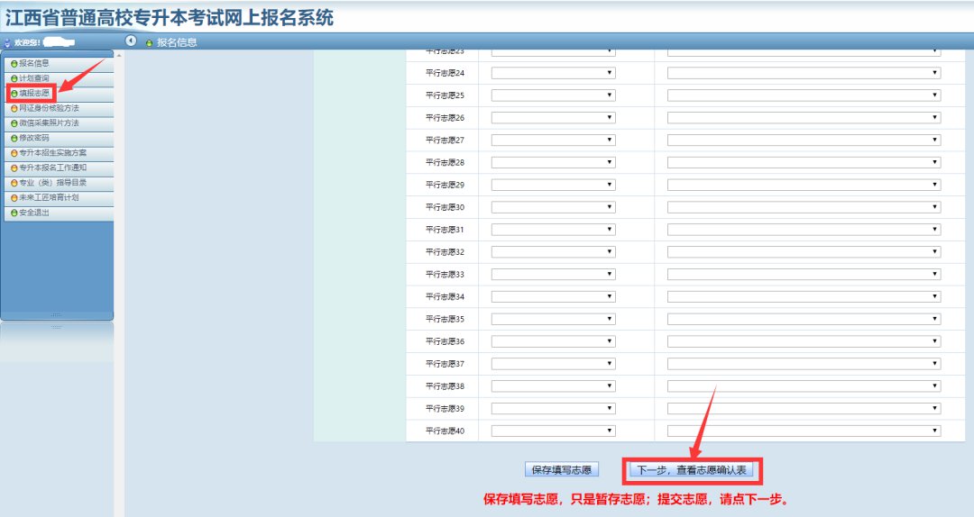Open 报名信息 in the sidebar menu
This screenshot has width=974, height=517.
pyautogui.click(x=58, y=63)
